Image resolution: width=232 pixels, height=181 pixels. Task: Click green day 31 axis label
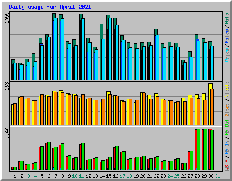tap(217, 176)
